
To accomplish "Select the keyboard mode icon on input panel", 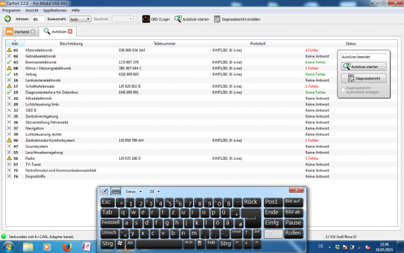I will pyautogui.click(x=116, y=191).
